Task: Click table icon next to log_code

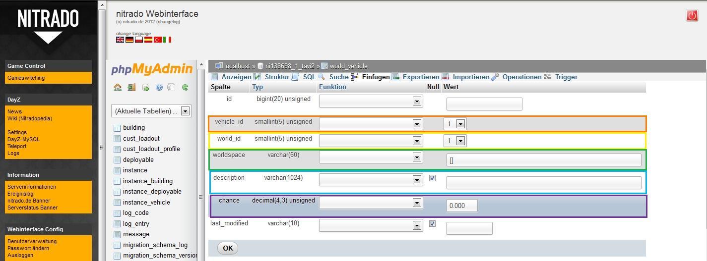Action: (117, 213)
